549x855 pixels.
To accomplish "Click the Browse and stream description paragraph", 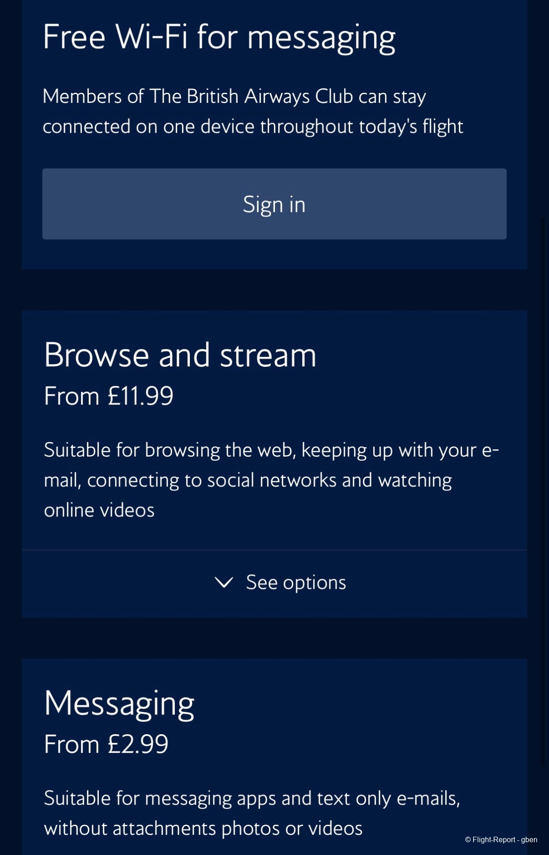I will [271, 480].
